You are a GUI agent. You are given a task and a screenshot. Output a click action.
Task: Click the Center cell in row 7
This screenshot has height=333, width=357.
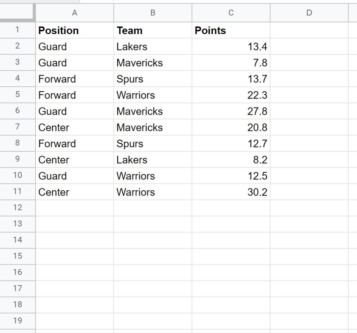[74, 127]
